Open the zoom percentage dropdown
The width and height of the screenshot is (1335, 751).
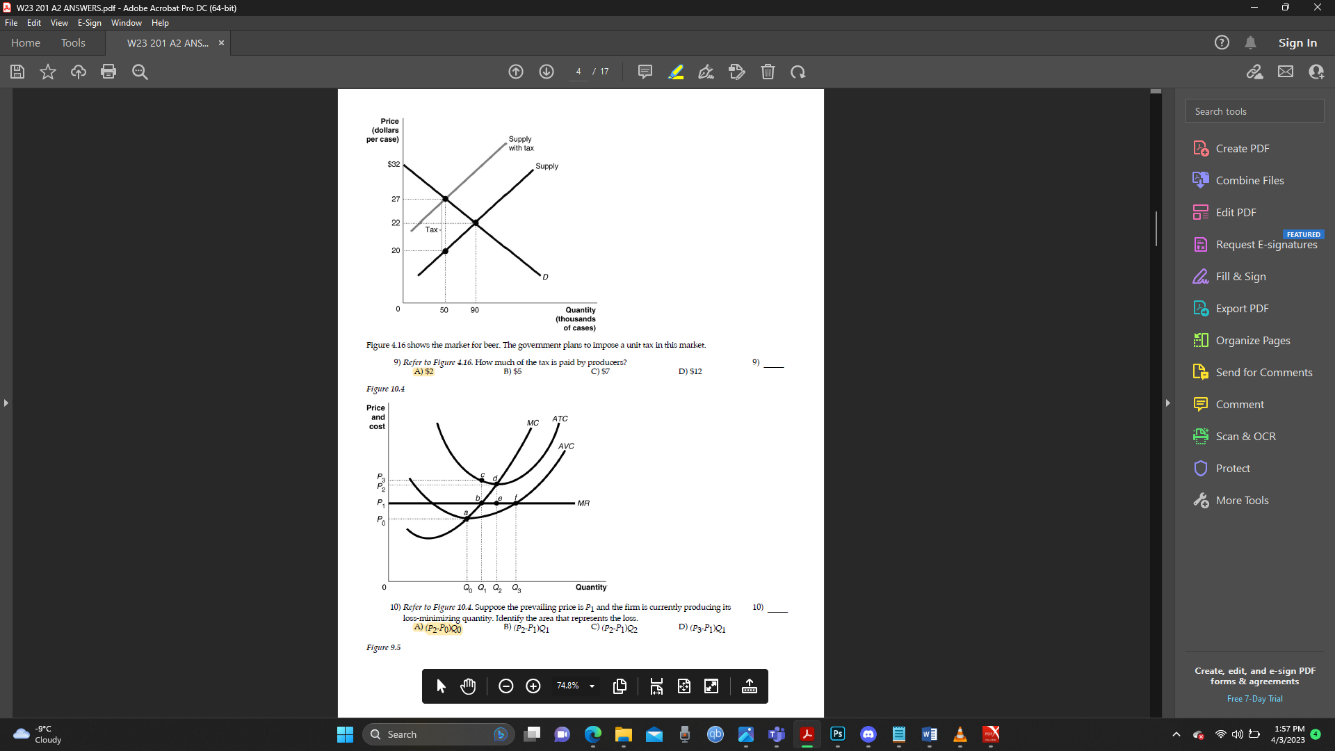click(592, 686)
